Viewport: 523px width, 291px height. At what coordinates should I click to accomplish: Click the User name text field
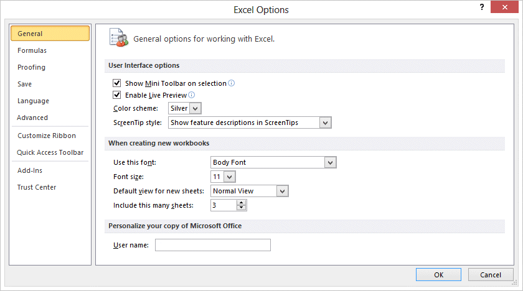[x=213, y=245]
